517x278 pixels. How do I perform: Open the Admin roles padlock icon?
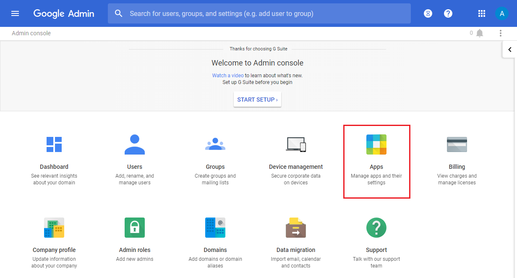(x=135, y=228)
